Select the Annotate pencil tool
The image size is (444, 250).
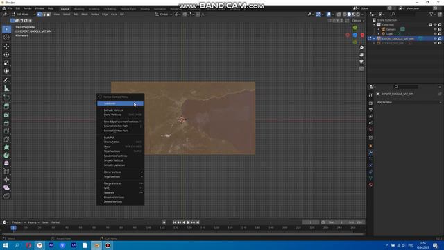[x=6, y=81]
